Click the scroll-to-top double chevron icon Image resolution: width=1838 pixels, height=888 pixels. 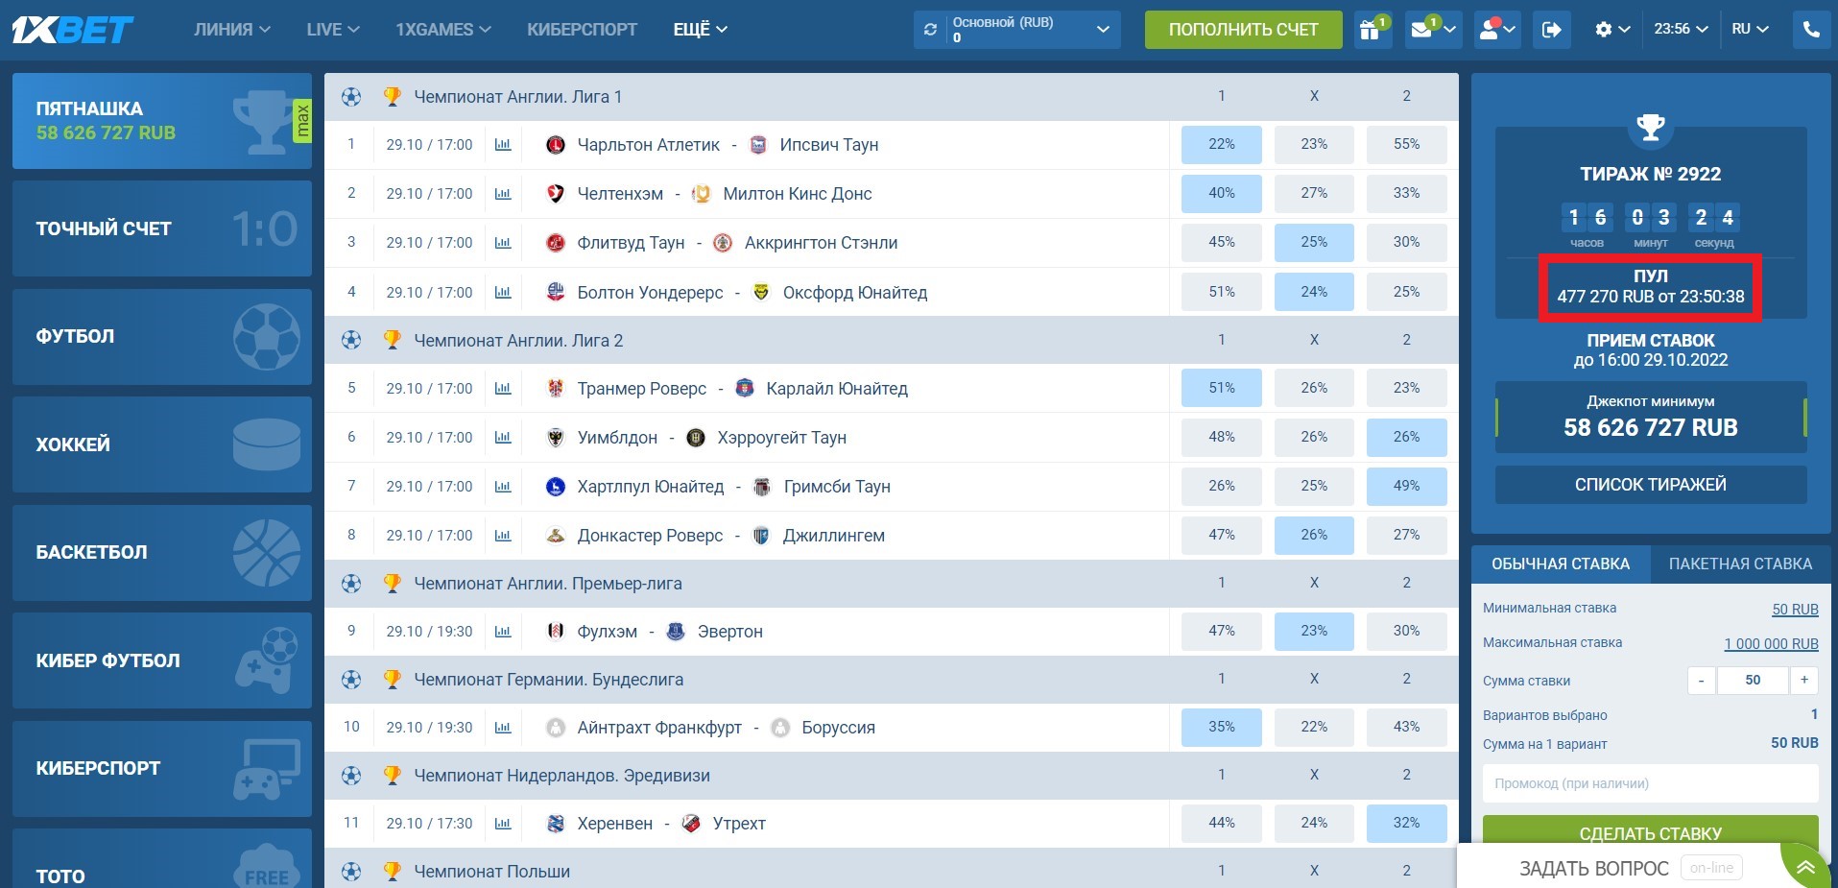coord(1805,867)
